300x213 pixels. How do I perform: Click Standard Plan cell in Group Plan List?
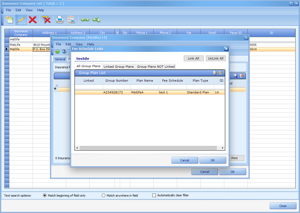200,92
